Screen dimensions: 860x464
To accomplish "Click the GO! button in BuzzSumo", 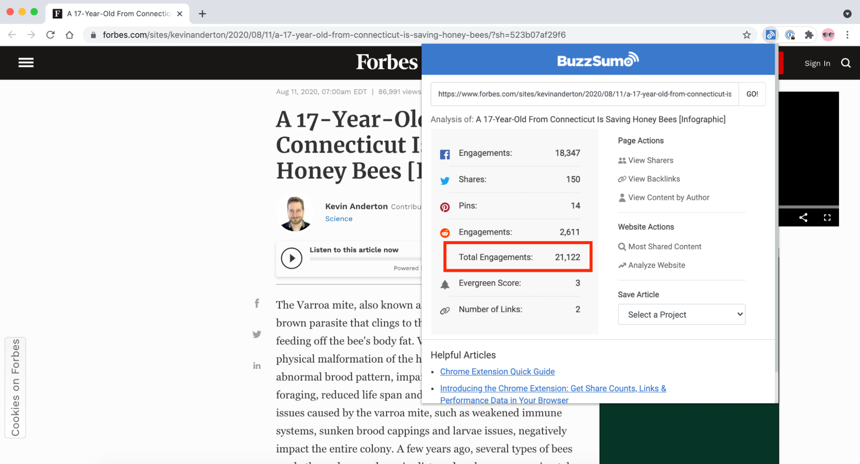I will coord(752,94).
